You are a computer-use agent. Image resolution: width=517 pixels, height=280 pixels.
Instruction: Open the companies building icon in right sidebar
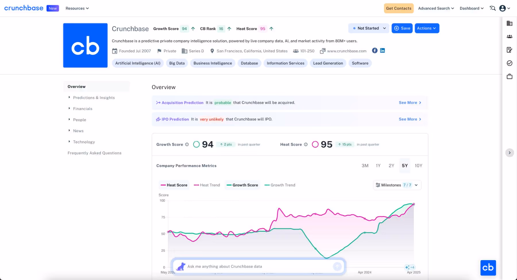point(510,23)
